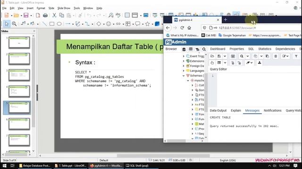302x169 pixels.
Task: Click the Task View taskbar icon
Action: pos(13,166)
